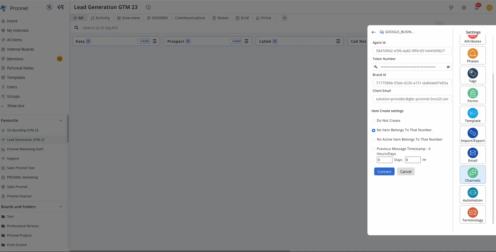The width and height of the screenshot is (496, 252).
Task: Open the user avatar profile
Action: [x=489, y=8]
